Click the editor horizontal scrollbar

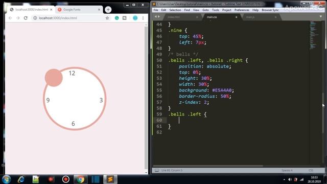coord(208,166)
